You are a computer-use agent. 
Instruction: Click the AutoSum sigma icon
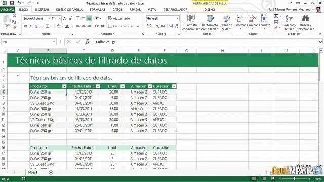(276, 16)
